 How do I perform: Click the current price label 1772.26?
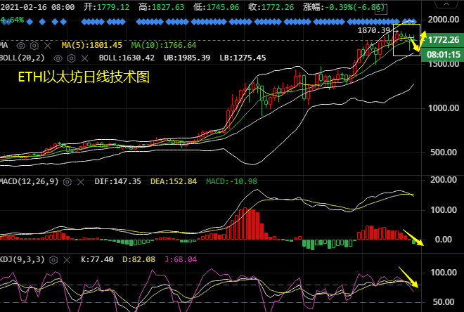[443, 40]
